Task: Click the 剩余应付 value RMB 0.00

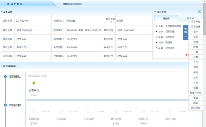Action: 122,56
